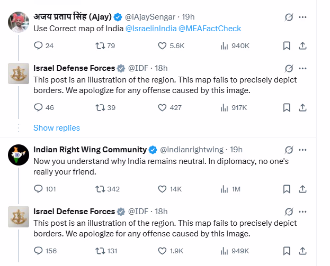Open Grok icon on Ajay's tweet

tap(289, 17)
